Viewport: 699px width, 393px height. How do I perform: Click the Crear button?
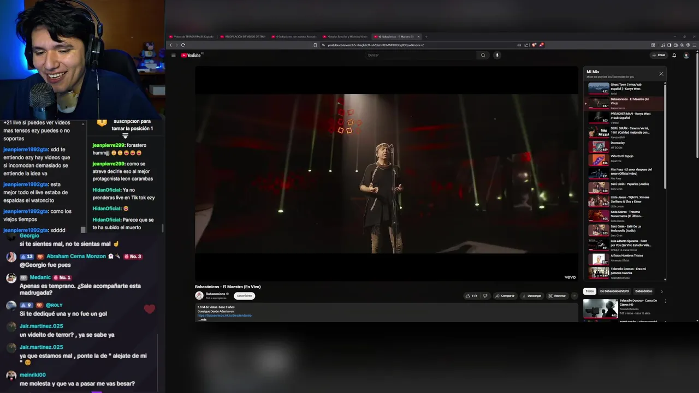click(x=659, y=55)
